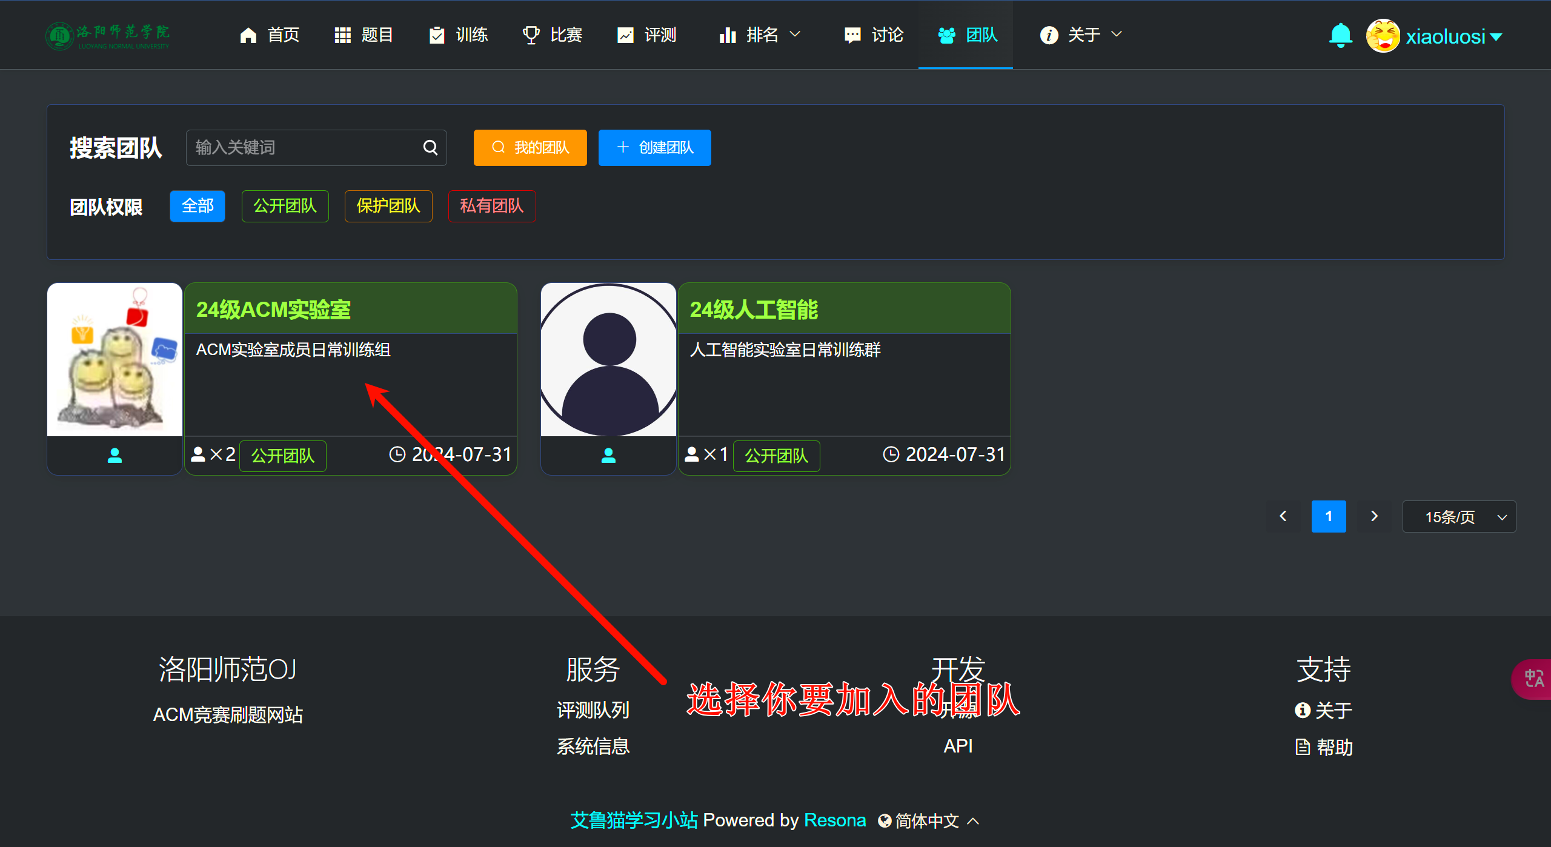Click the 创建团队 button

tap(654, 147)
